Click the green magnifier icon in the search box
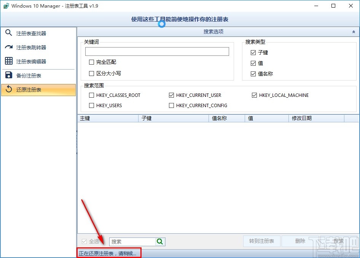Viewport: 360px width, 258px height. click(159, 241)
